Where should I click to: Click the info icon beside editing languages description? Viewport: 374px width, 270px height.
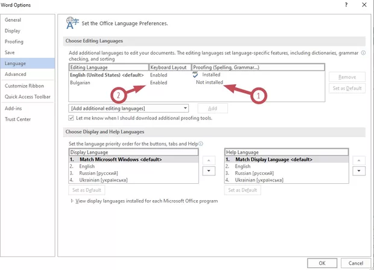coord(363,53)
